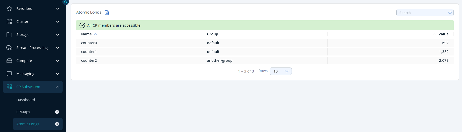Collapse sidebar with double-chevron button
The height and width of the screenshot is (132, 462).
(x=65, y=2)
